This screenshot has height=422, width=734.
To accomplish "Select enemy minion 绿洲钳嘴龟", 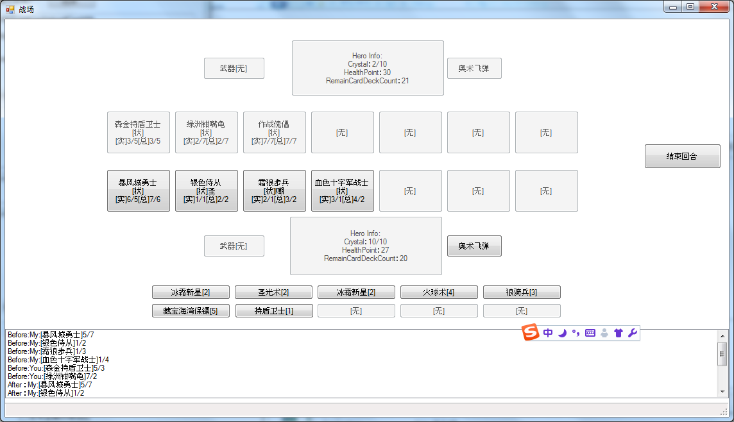I will (207, 132).
